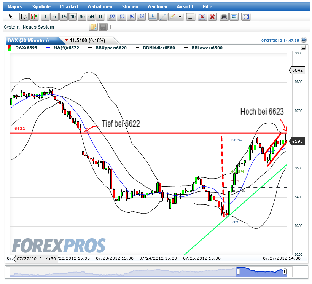Open the Symbole menu
This screenshot has height=284, width=312.
coord(41,7)
